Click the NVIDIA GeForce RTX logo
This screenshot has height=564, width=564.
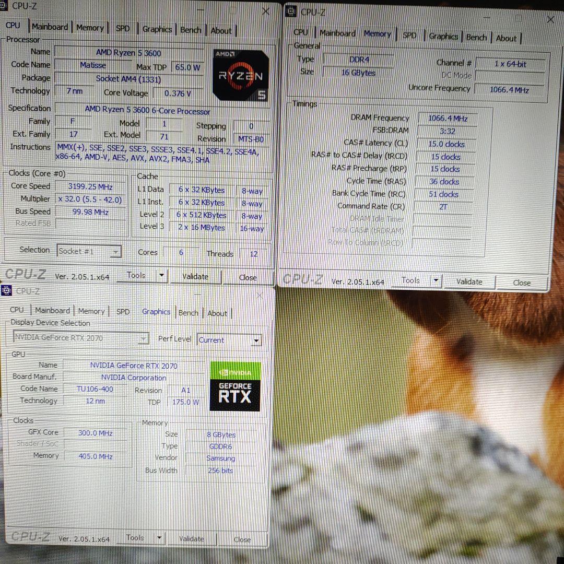click(x=234, y=386)
